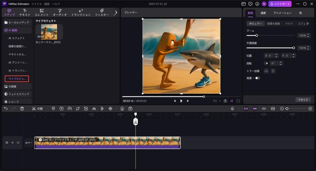Toggle the 背景 background switch
This screenshot has width=316, height=171.
click(x=258, y=78)
